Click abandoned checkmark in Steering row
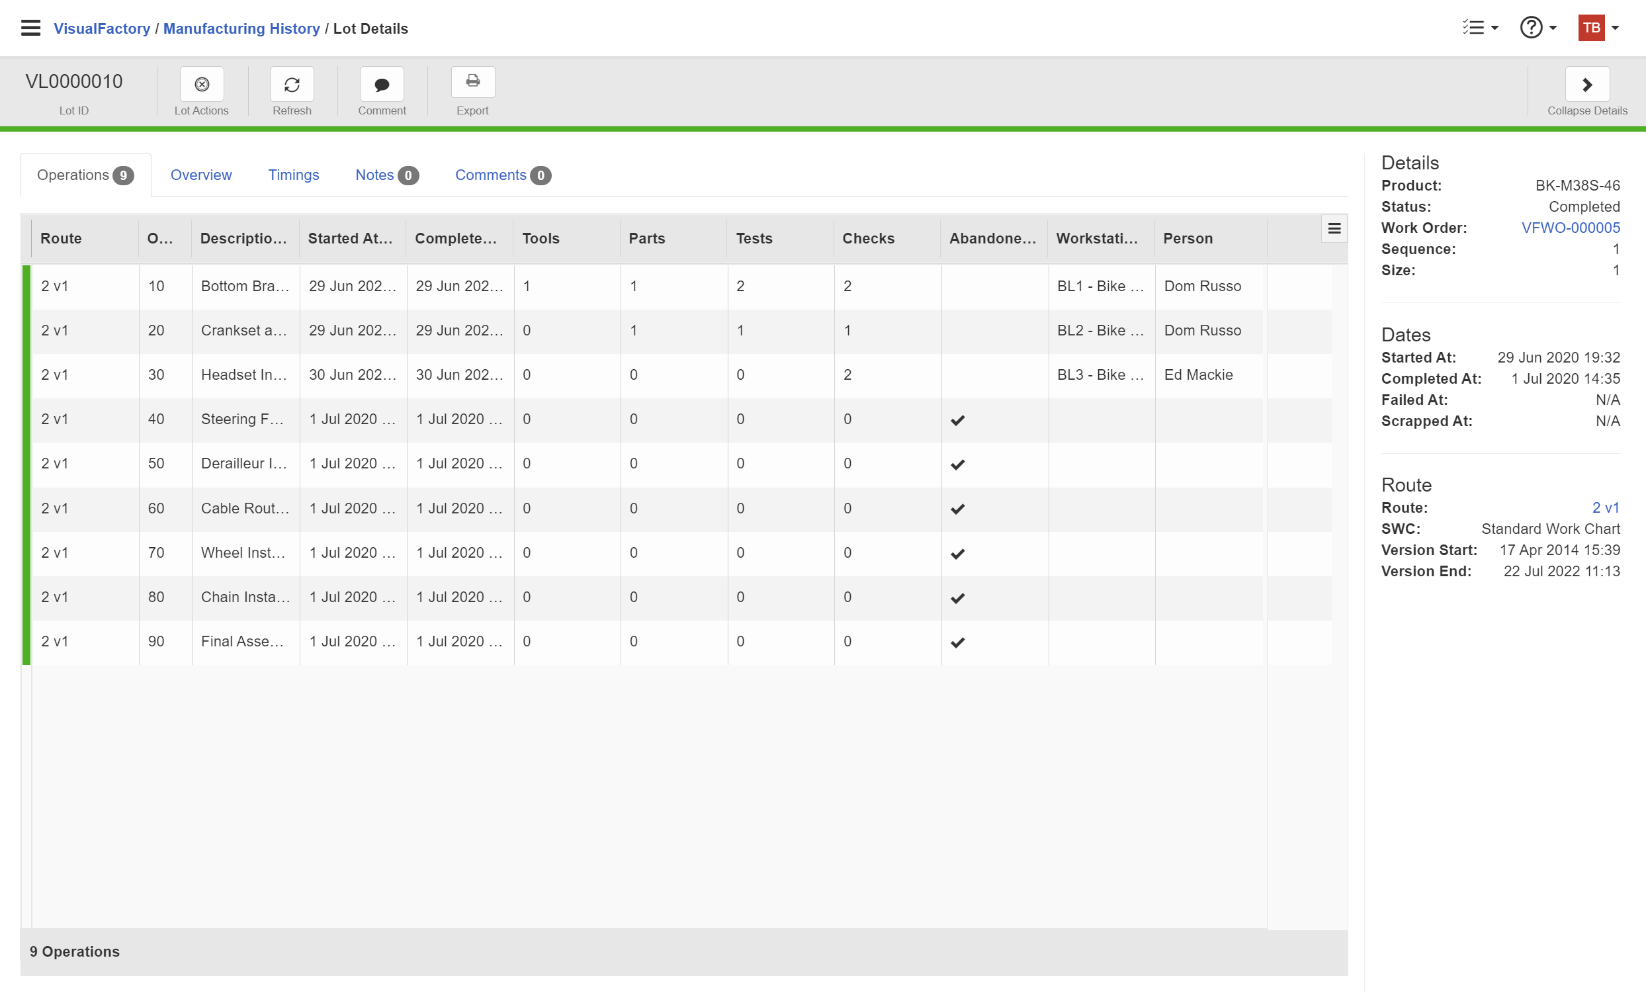This screenshot has width=1646, height=999. 957,420
